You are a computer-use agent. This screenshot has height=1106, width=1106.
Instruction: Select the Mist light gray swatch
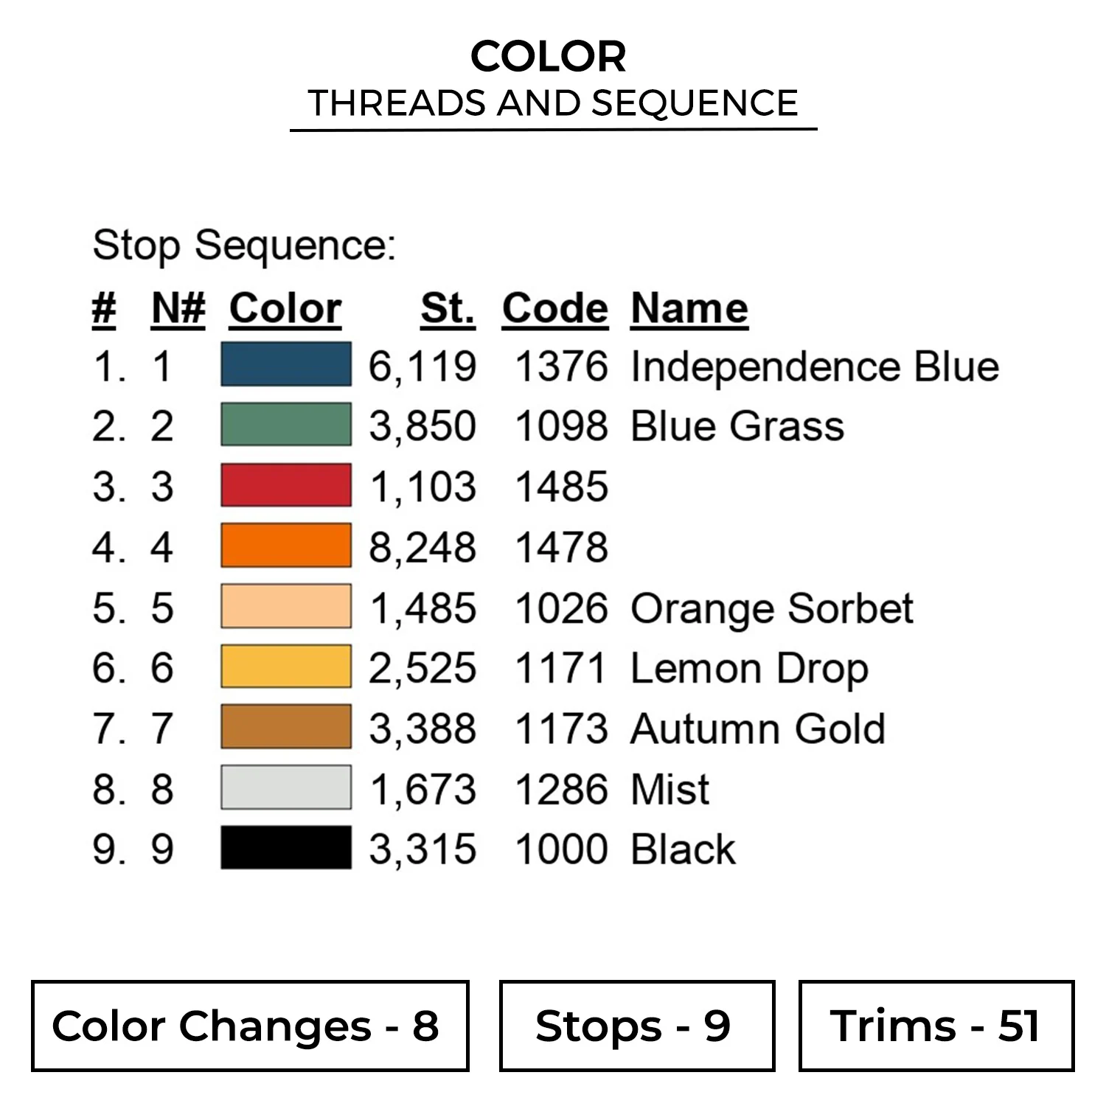pos(286,787)
